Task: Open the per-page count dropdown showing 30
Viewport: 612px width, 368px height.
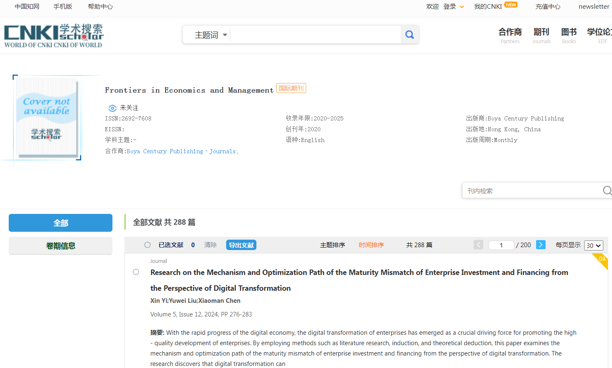Action: pyautogui.click(x=593, y=245)
